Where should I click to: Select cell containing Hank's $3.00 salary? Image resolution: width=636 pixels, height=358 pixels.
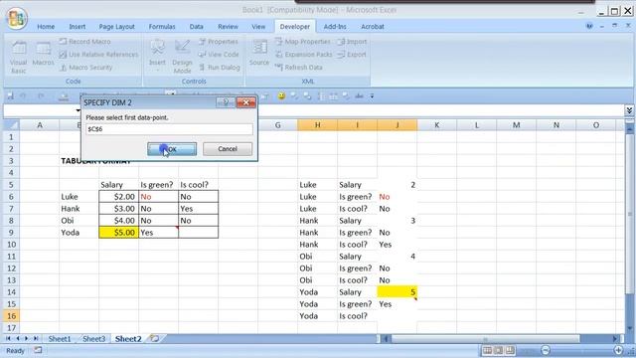pos(119,209)
